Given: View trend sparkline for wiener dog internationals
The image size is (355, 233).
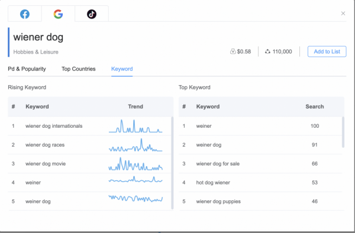Looking at the screenshot, I should pyautogui.click(x=135, y=126).
